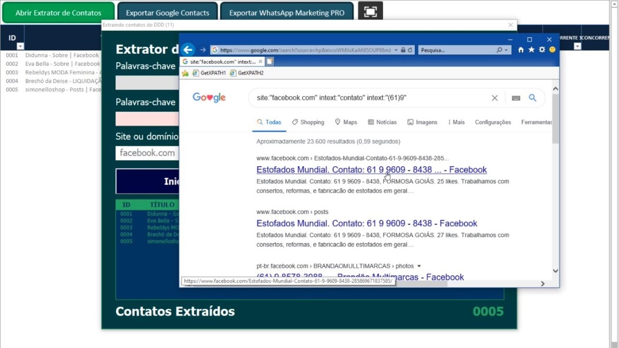Screen dimensions: 619x348
Task: Click the browser vertical scrollbar down arrow
Action: [x=555, y=271]
